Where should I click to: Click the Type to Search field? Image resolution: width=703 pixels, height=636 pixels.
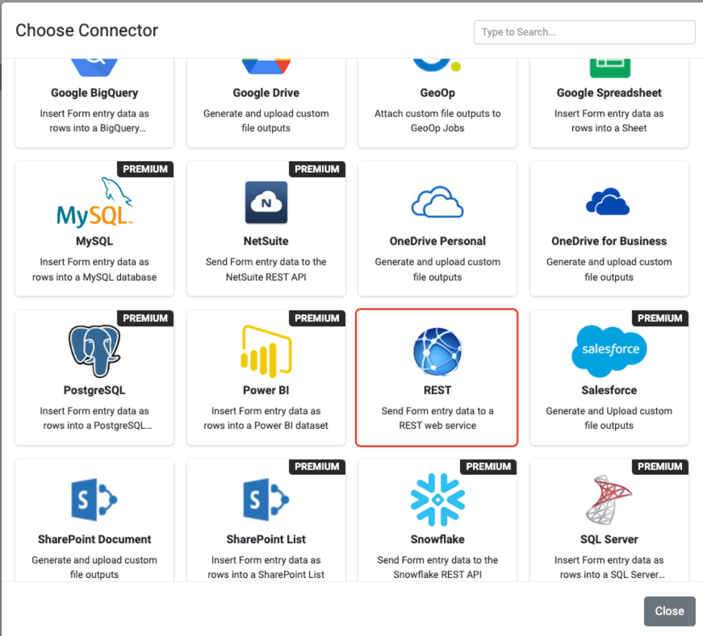(x=585, y=32)
